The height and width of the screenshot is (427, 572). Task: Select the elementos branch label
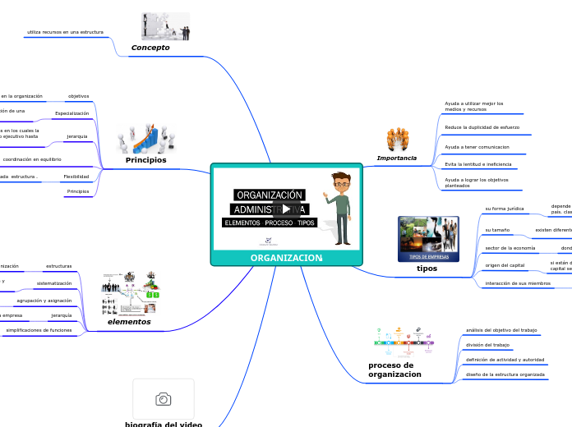click(x=129, y=322)
